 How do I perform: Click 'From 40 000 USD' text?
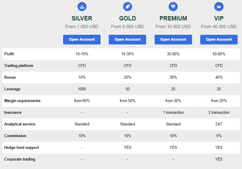[219, 27]
